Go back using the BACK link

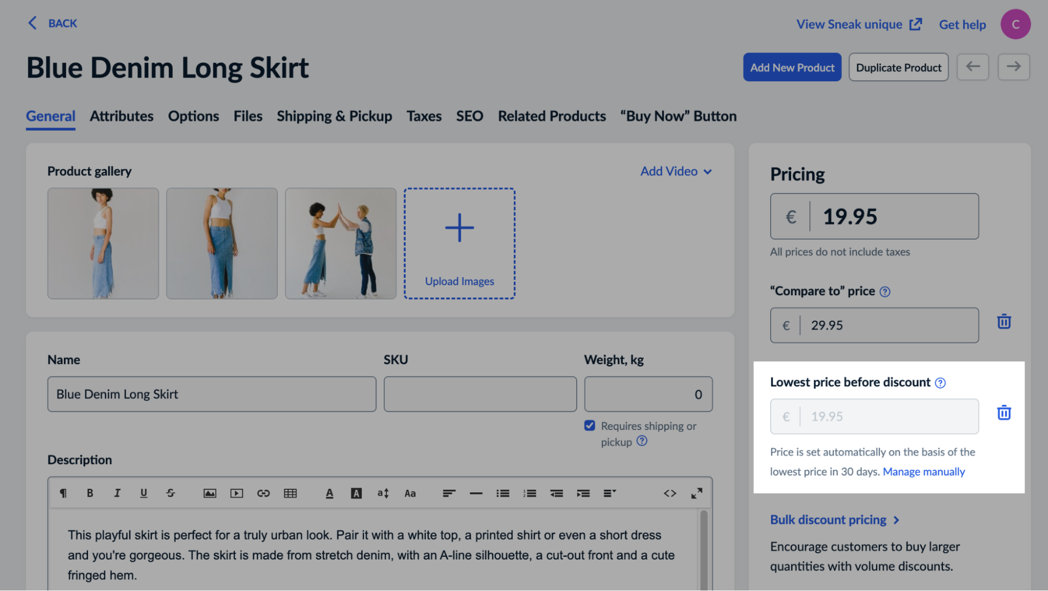pos(52,23)
